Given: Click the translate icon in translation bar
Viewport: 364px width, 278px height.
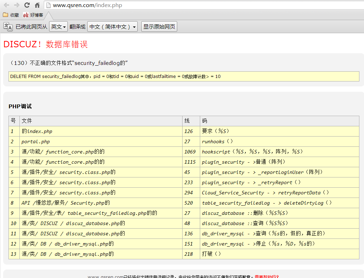Looking at the screenshot, I should 8,26.
